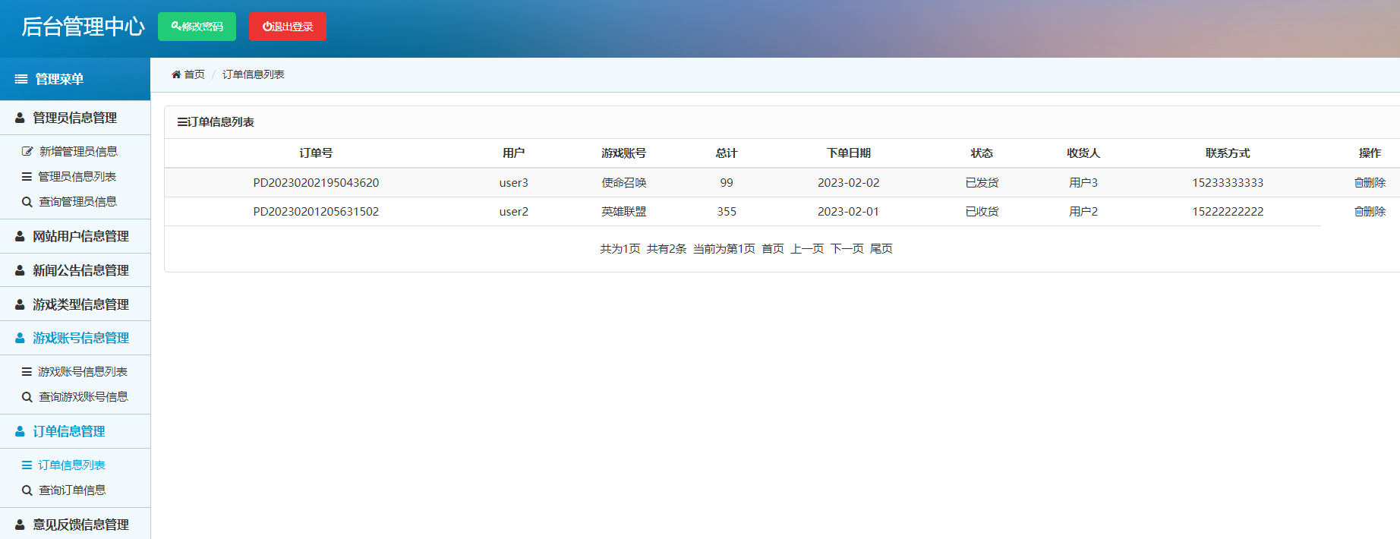This screenshot has width=1400, height=539.
Task: Go to 下一页 in pagination
Action: (x=847, y=248)
